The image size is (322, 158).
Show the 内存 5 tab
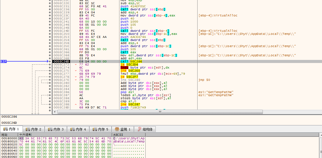[x=101, y=129]
